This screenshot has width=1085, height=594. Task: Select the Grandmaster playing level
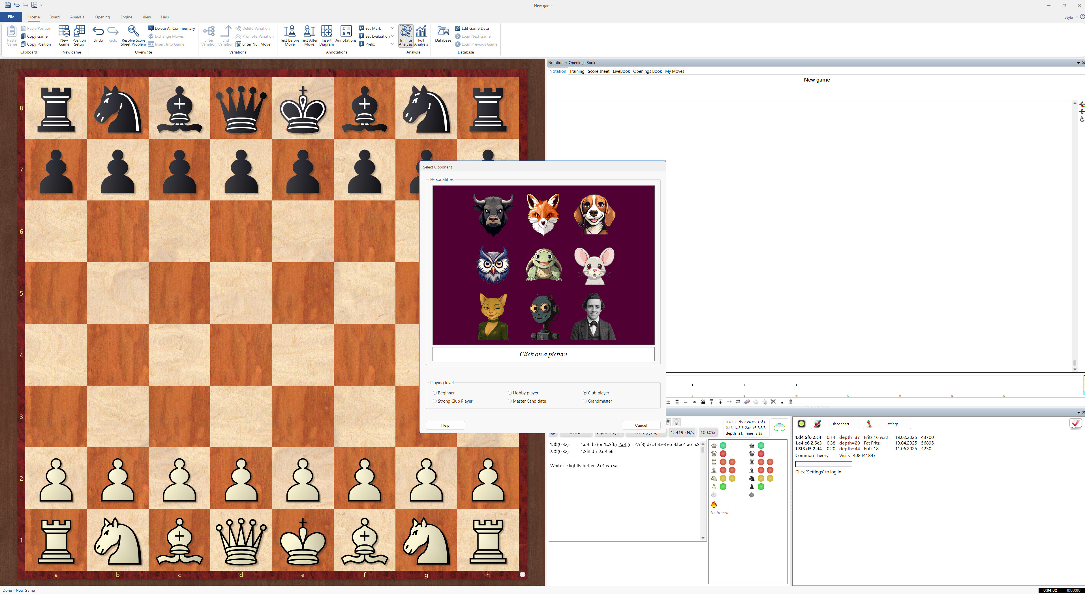coord(585,401)
